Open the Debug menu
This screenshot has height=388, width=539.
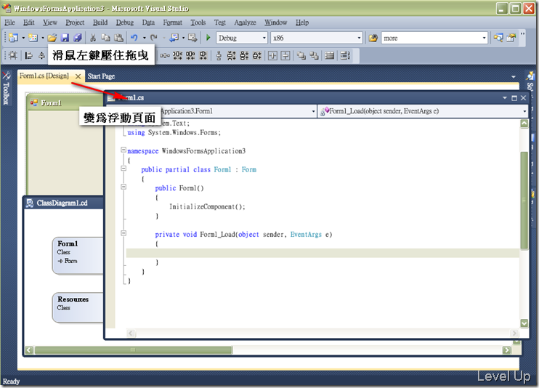point(124,23)
